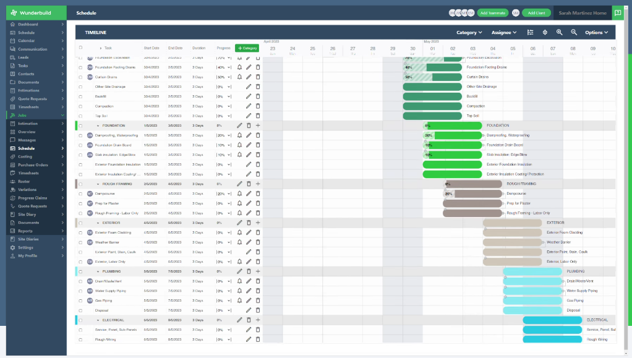Viewport: 632px width, 358px height.
Task: Edit Exterior Paint, Stain, Caulk with pencil icon
Action: [x=249, y=252]
